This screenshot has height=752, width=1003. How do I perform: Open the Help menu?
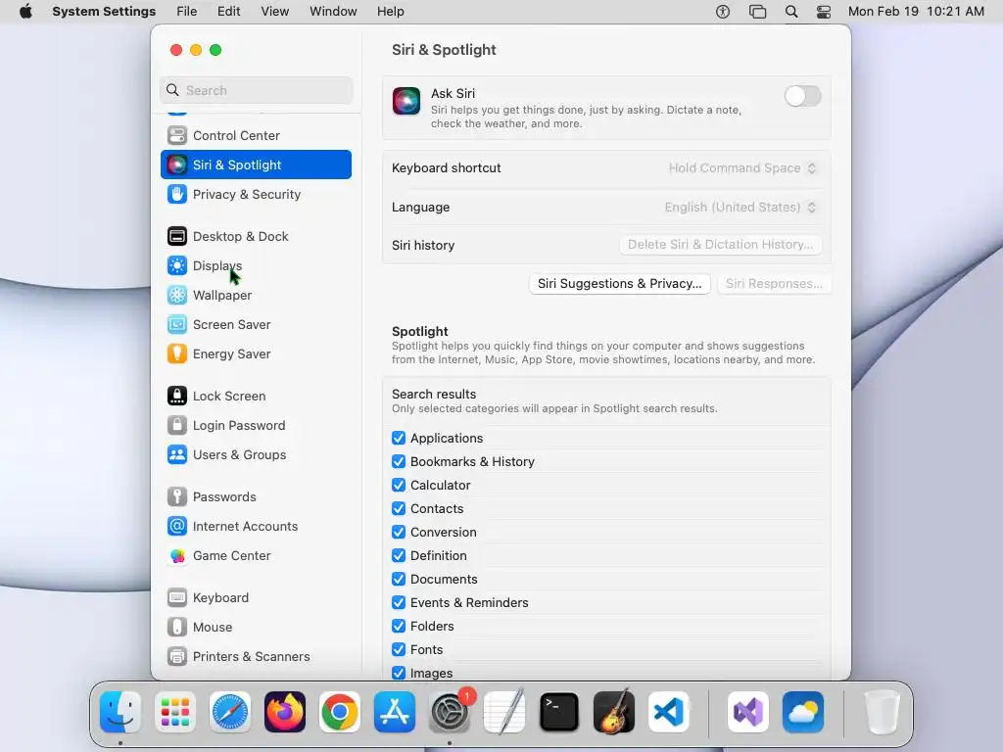390,12
